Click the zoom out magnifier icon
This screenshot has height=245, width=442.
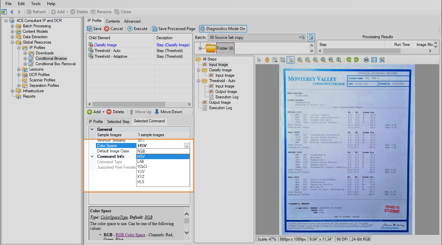click(x=308, y=60)
